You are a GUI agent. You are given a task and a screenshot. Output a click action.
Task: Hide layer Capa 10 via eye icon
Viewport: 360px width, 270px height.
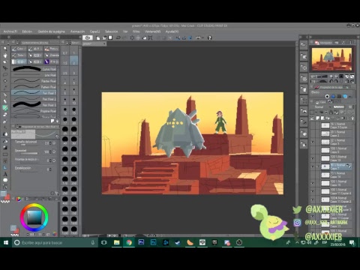[x=313, y=183]
